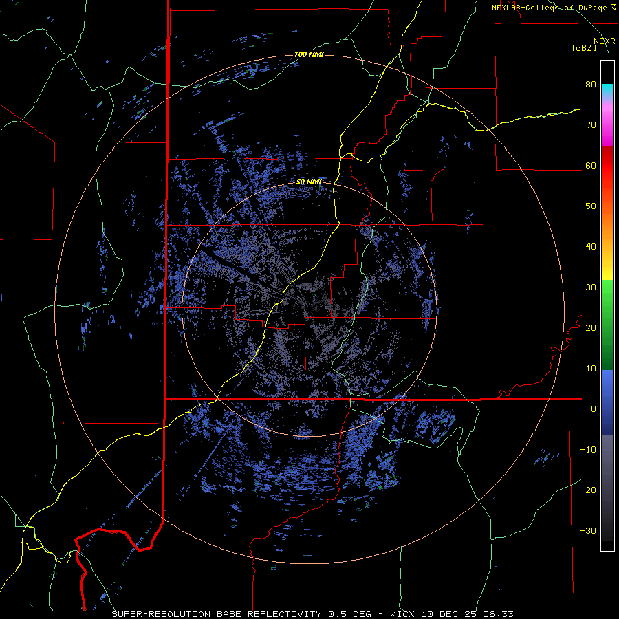Click the 10 value on the dBZ scale
619x619 pixels.
pos(591,369)
